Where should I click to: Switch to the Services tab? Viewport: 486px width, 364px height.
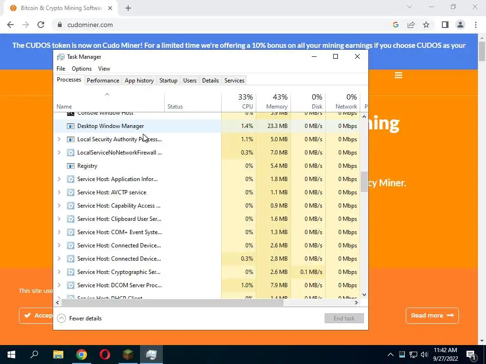(x=234, y=81)
